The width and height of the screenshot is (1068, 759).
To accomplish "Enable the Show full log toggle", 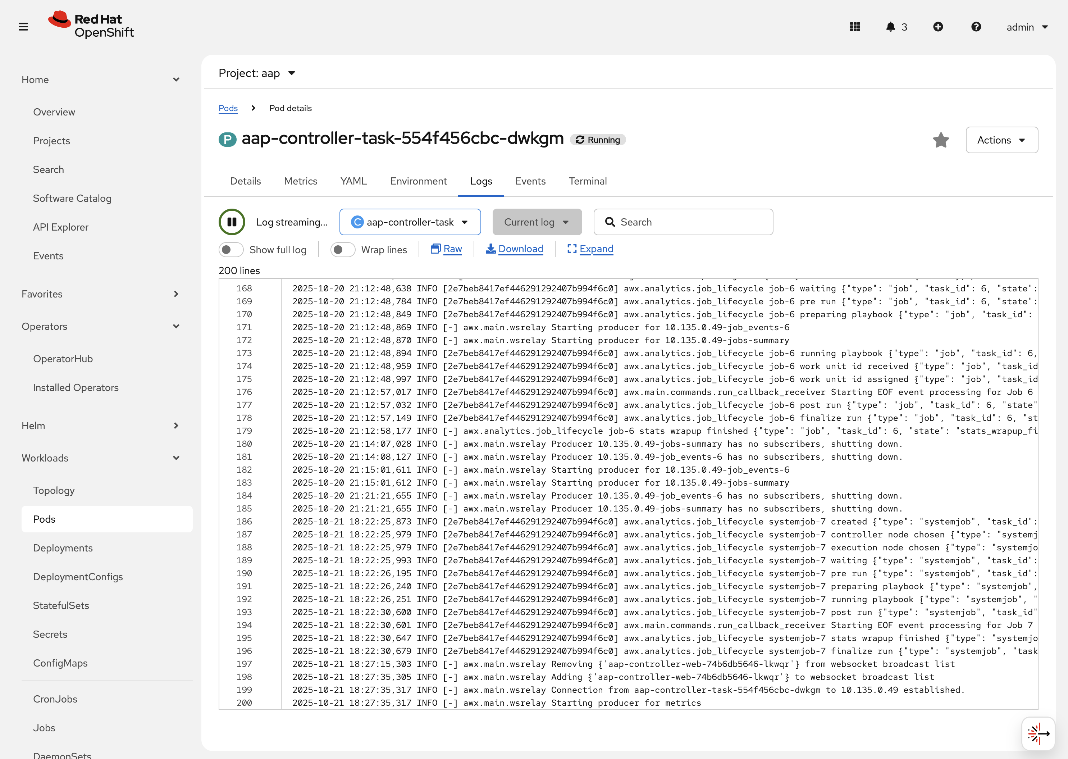I will tap(231, 250).
